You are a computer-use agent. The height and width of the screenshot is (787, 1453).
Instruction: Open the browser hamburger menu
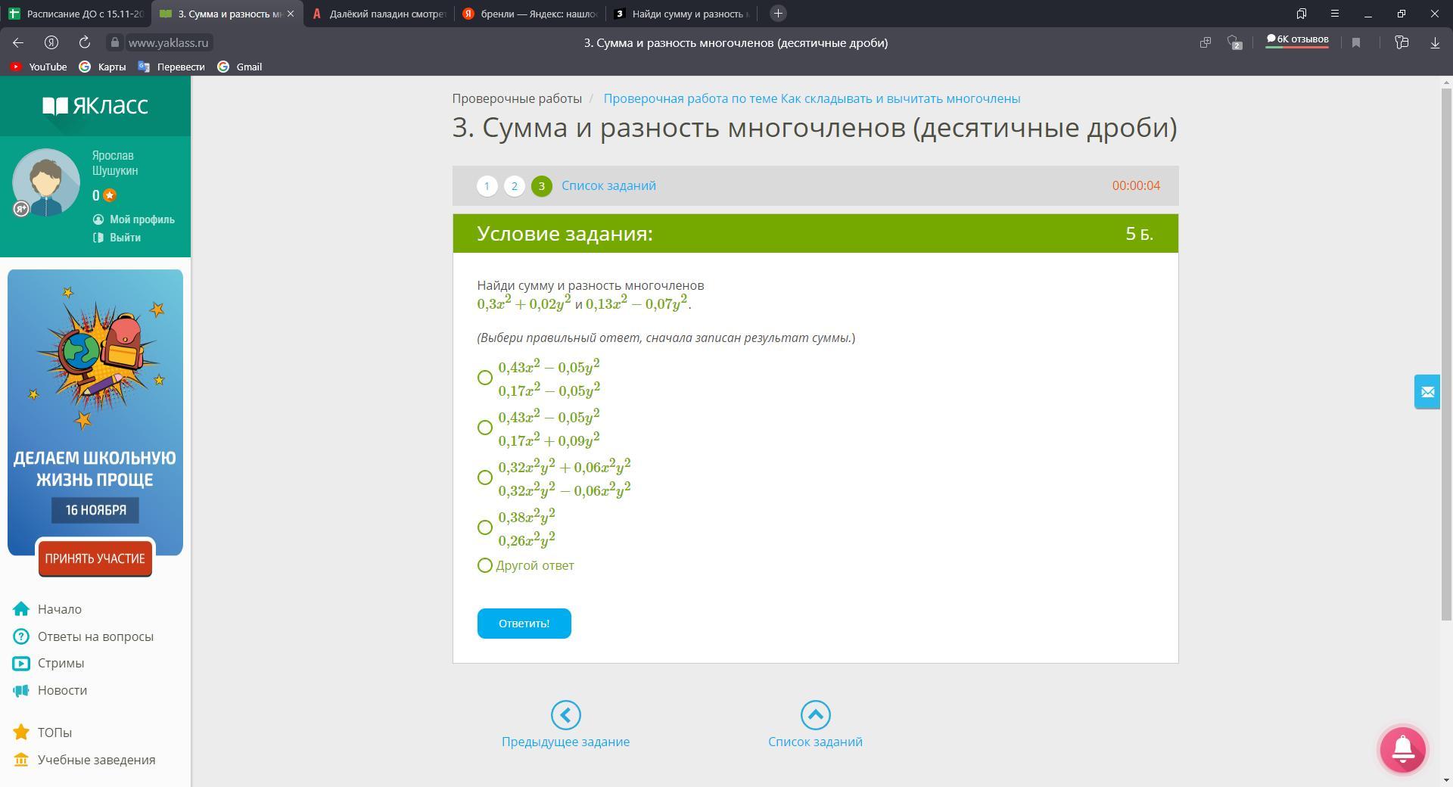(1335, 14)
